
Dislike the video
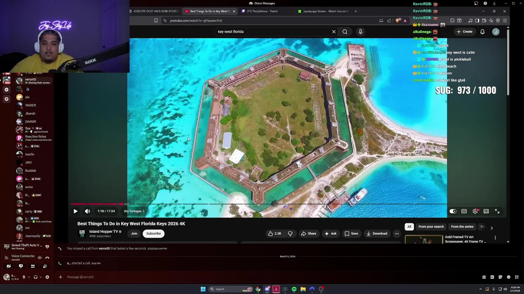pos(290,234)
